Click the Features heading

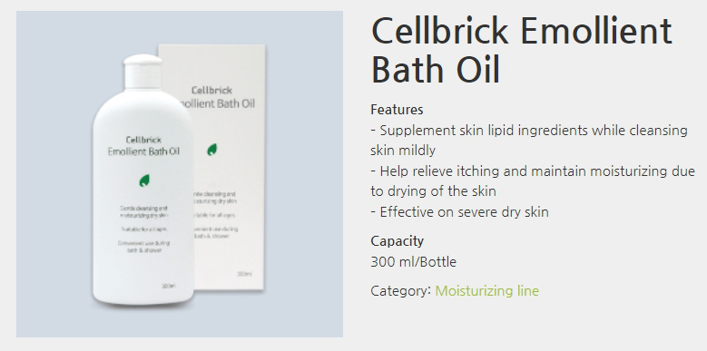point(397,110)
